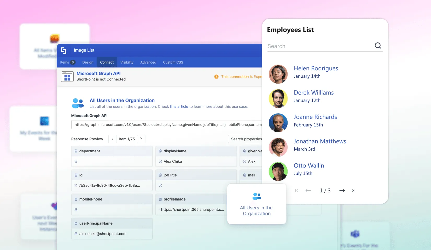The image size is (431, 250).
Task: Open the Derek Williams name link
Action: click(314, 93)
